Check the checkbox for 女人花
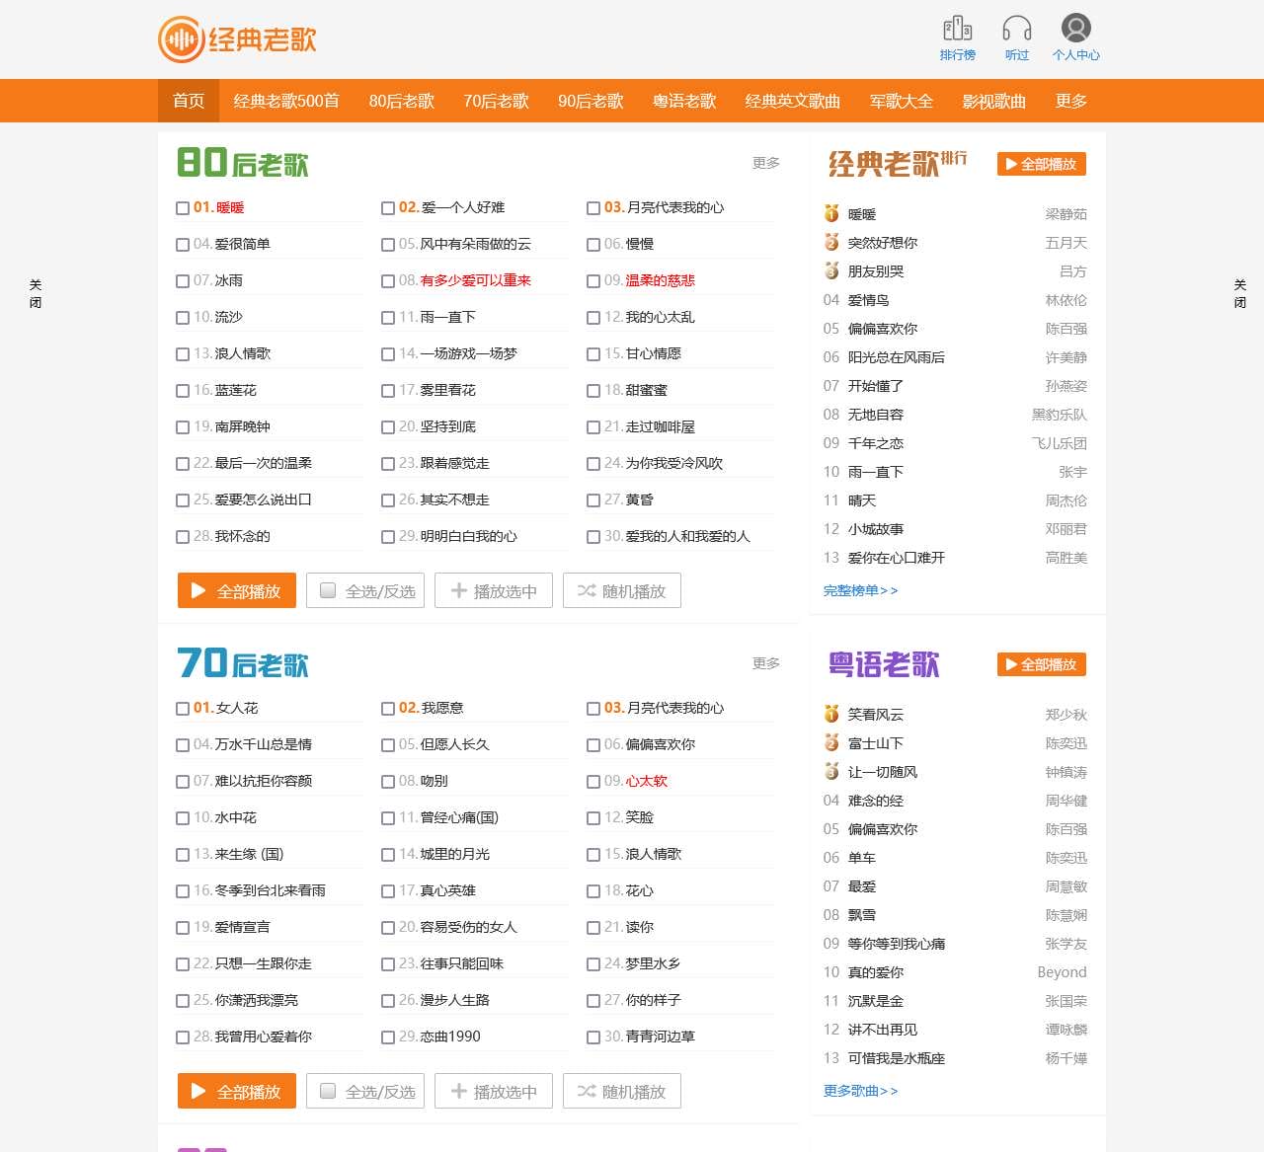 pos(182,709)
